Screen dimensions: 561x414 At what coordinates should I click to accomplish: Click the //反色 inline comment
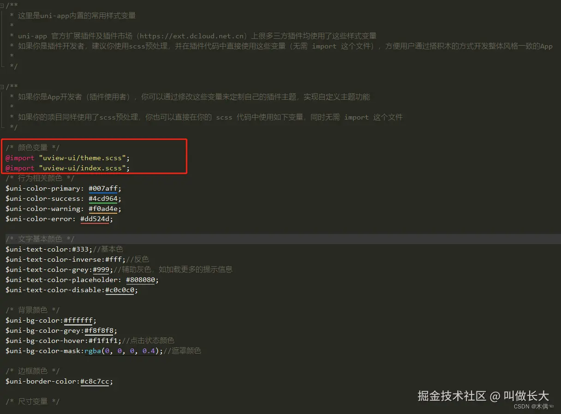(137, 259)
